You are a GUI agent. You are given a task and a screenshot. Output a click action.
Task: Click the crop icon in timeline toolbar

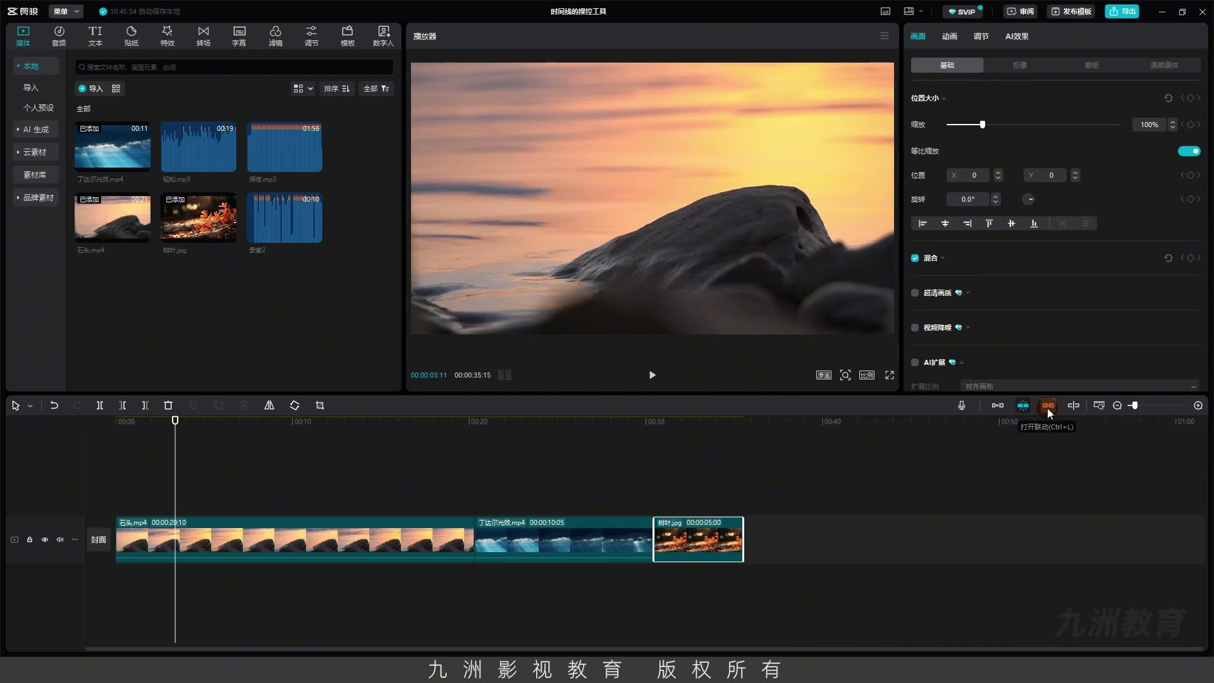point(320,405)
